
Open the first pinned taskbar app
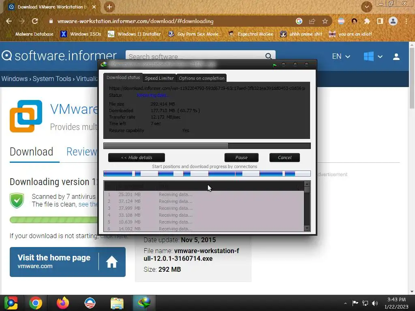(11, 303)
